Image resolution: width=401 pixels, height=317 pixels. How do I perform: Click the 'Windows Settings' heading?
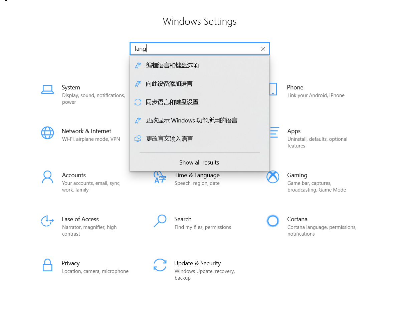(200, 21)
